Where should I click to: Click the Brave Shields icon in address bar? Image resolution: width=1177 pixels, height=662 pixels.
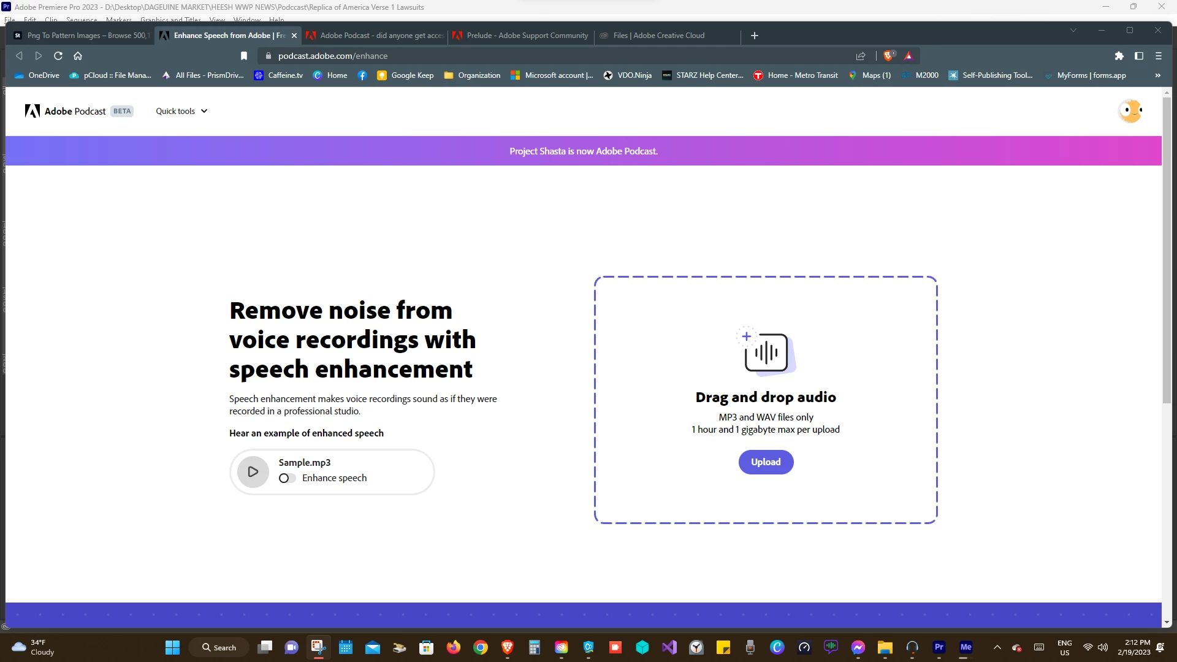(x=888, y=56)
